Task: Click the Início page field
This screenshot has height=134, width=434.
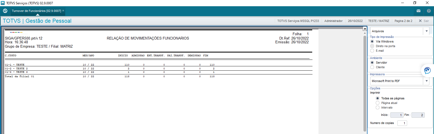Action: [x=397, y=115]
